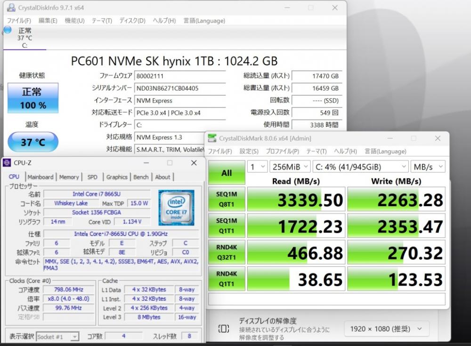Image resolution: width=471 pixels, height=346 pixels.
Task: Start the SEQ1M Q1T1 test
Action: point(227,225)
